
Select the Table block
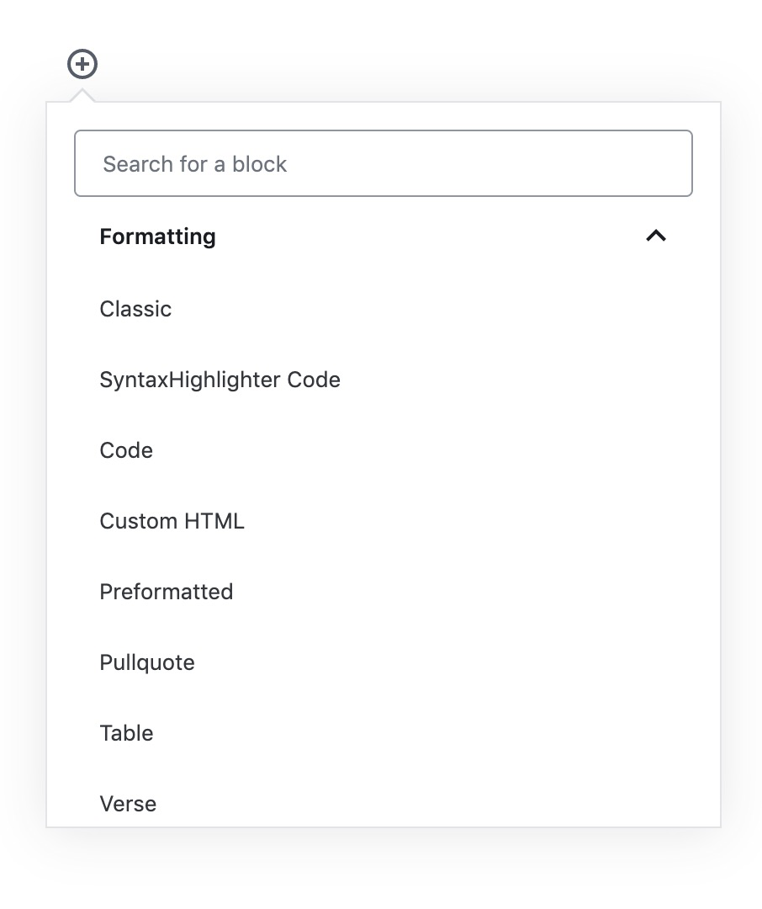click(x=126, y=733)
